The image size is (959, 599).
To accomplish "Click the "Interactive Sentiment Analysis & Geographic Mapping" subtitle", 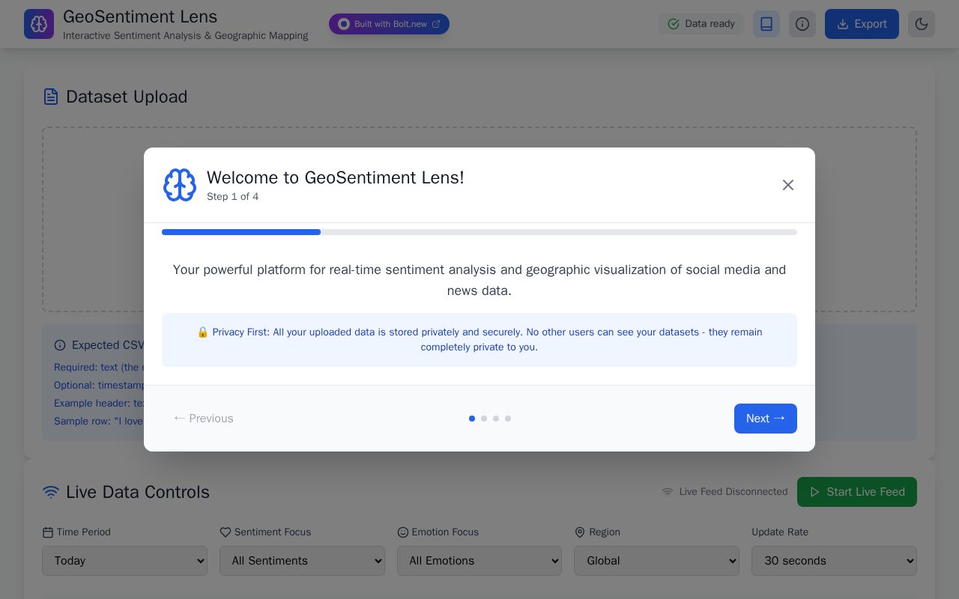I will (x=186, y=36).
